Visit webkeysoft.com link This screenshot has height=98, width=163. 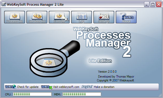66,87
